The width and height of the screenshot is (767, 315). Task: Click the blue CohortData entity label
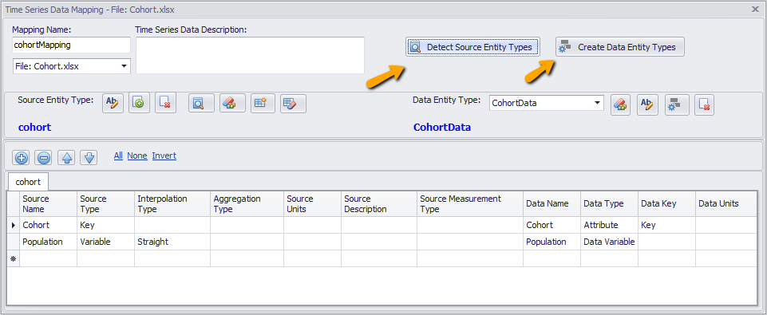442,128
